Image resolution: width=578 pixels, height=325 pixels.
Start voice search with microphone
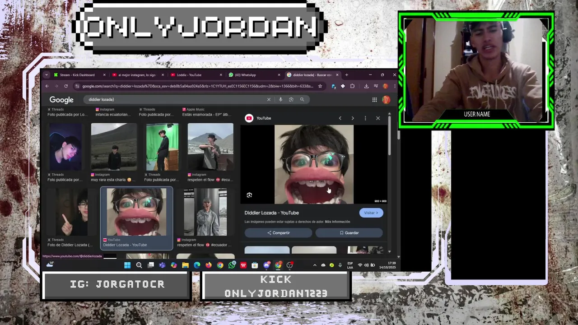point(280,99)
